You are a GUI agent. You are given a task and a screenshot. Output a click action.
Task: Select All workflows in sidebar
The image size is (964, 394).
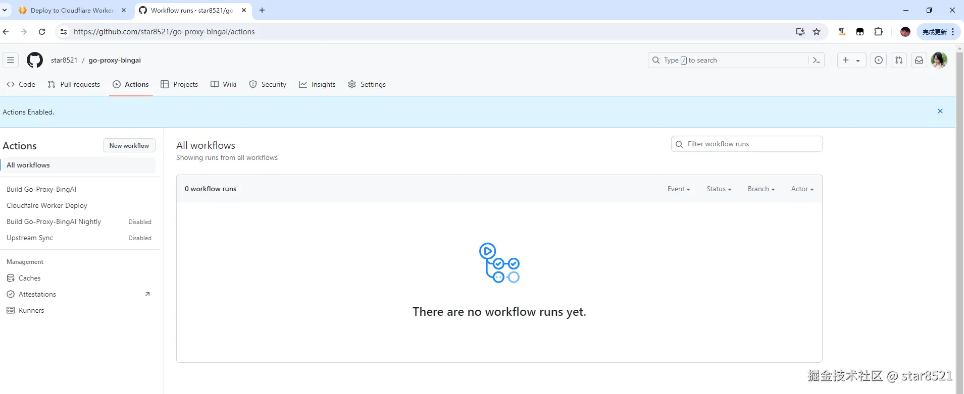(x=78, y=165)
